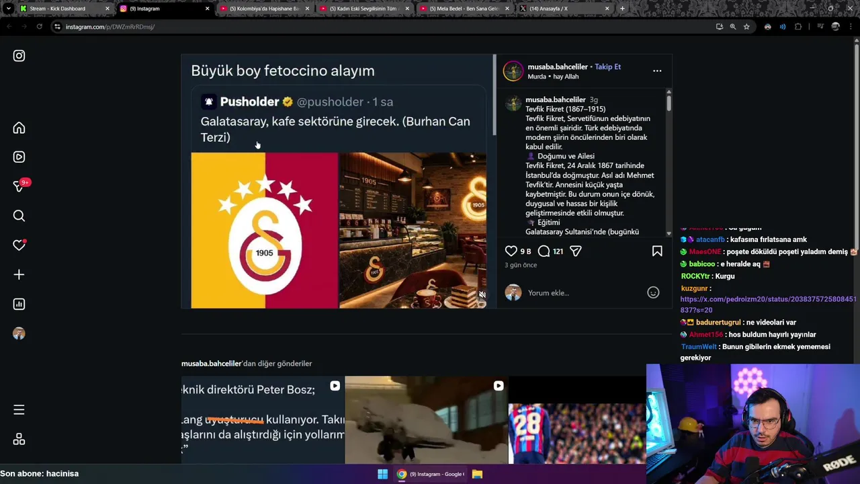Click the Yorum ekle comment field

pos(583,292)
